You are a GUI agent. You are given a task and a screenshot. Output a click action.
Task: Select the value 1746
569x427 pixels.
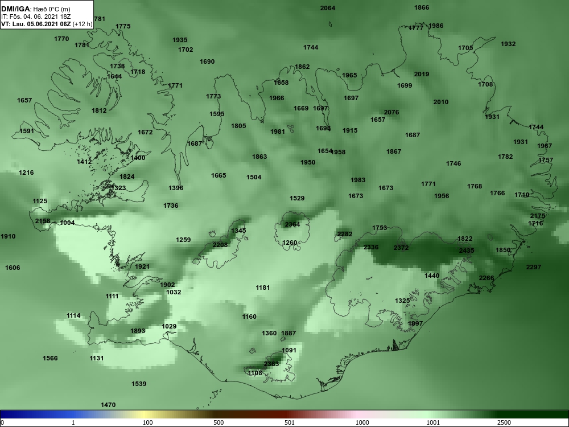pyautogui.click(x=453, y=163)
